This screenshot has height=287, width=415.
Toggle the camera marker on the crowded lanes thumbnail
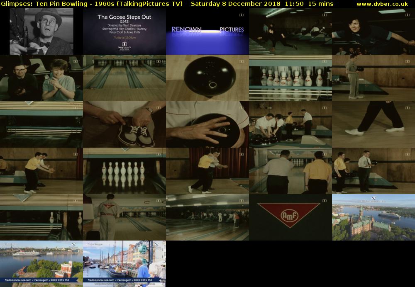click(241, 200)
